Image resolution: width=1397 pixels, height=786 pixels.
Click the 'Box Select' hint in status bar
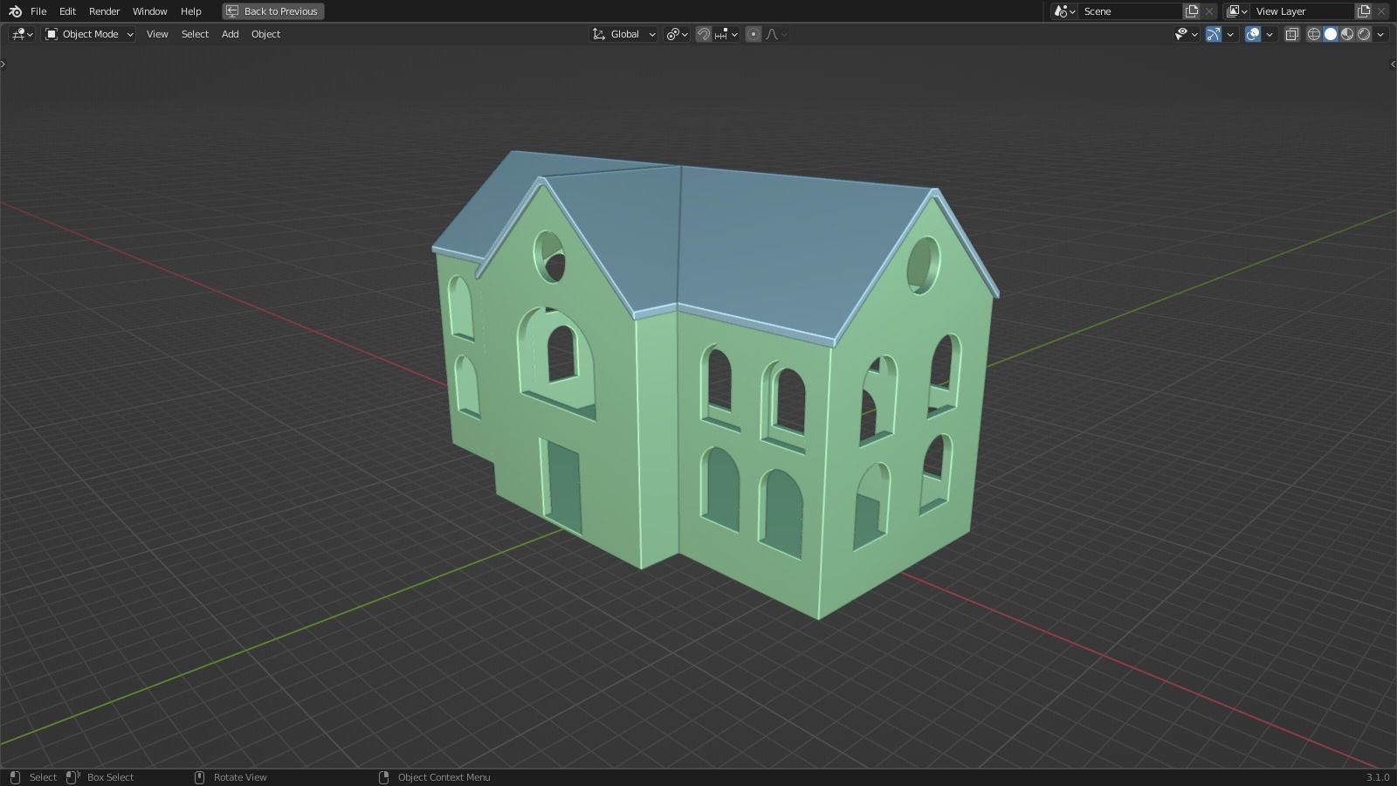[x=110, y=777]
